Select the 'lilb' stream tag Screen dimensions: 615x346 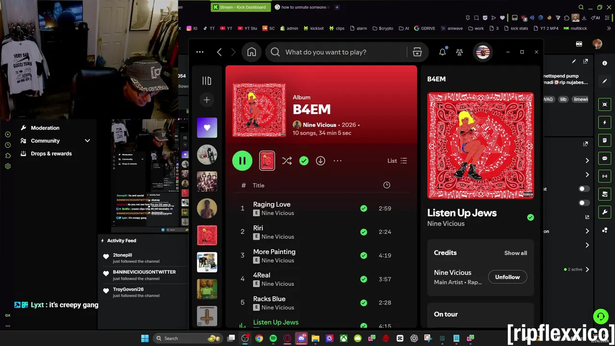tap(563, 99)
